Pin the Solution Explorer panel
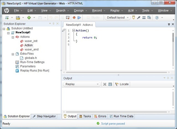This screenshot has height=129, width=177. coord(53,24)
